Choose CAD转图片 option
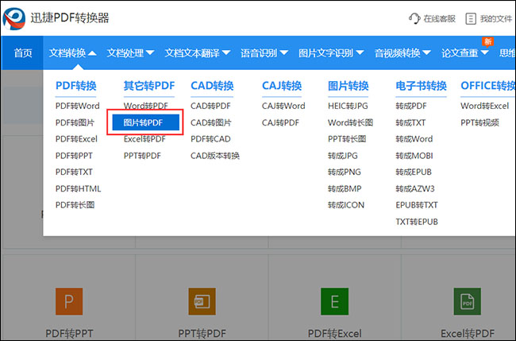The width and height of the screenshot is (516, 341). 211,122
